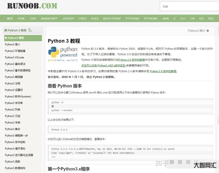The image size is (219, 173).
Task: Open Python3 迭代器与生成器 chapter
Action: point(19,155)
